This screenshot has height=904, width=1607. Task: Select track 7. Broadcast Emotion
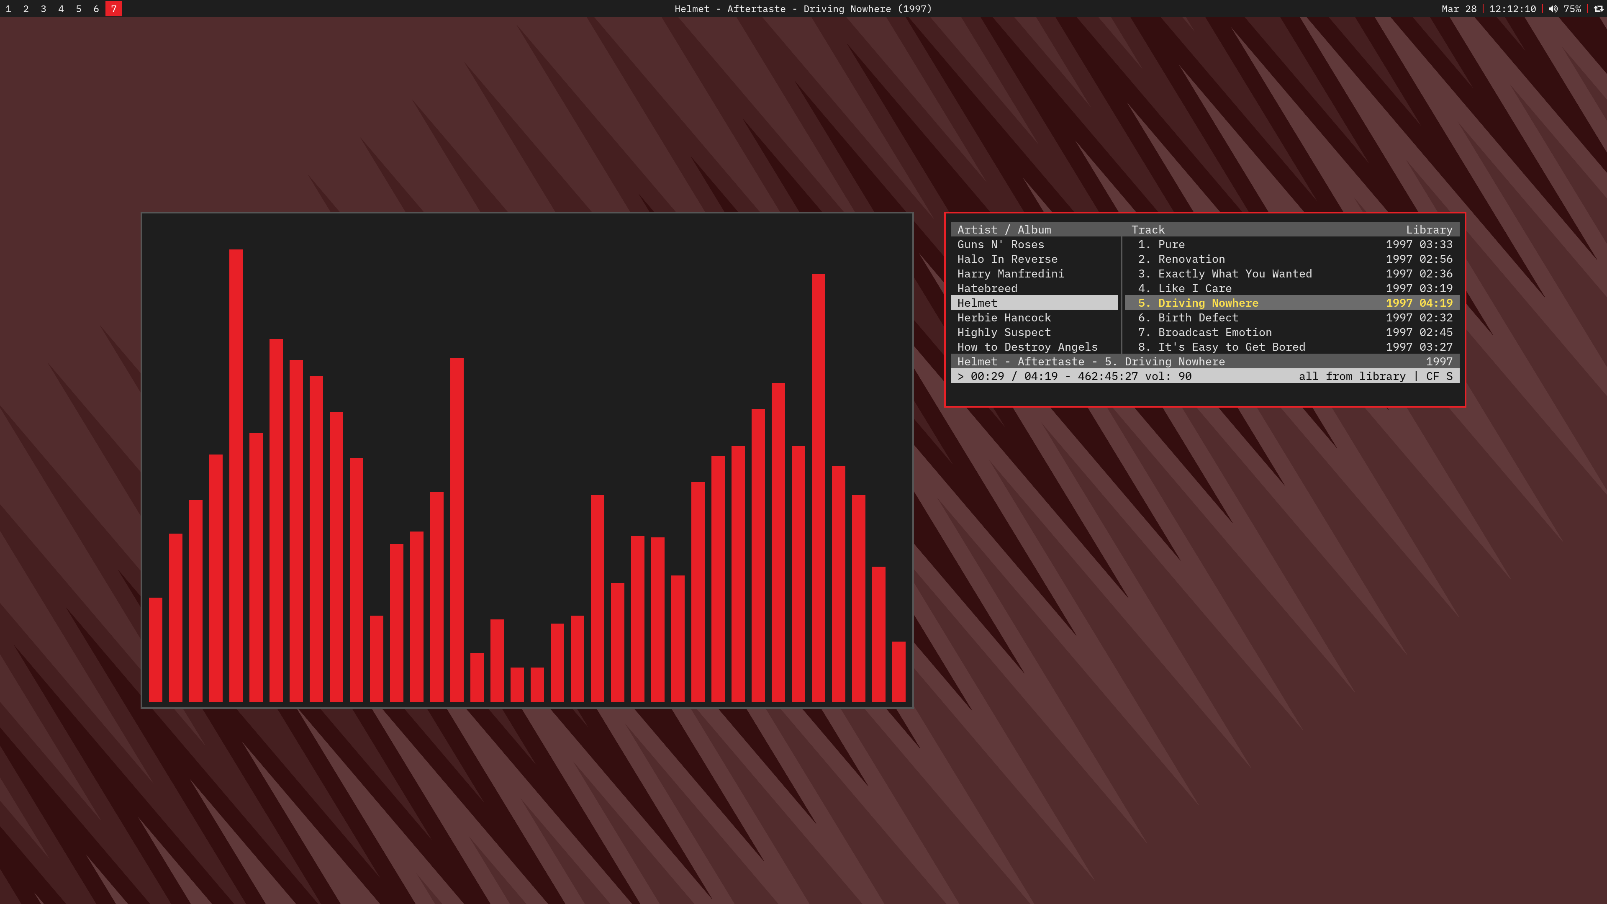point(1292,333)
